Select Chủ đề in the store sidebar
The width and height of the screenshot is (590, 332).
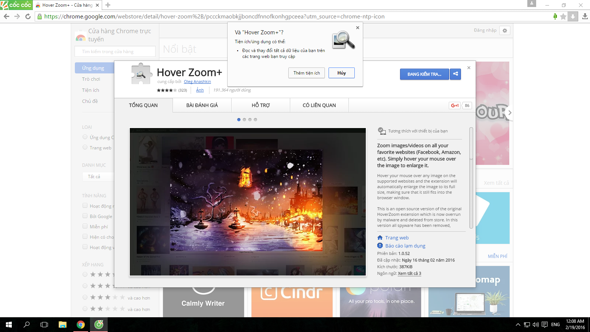tap(90, 101)
